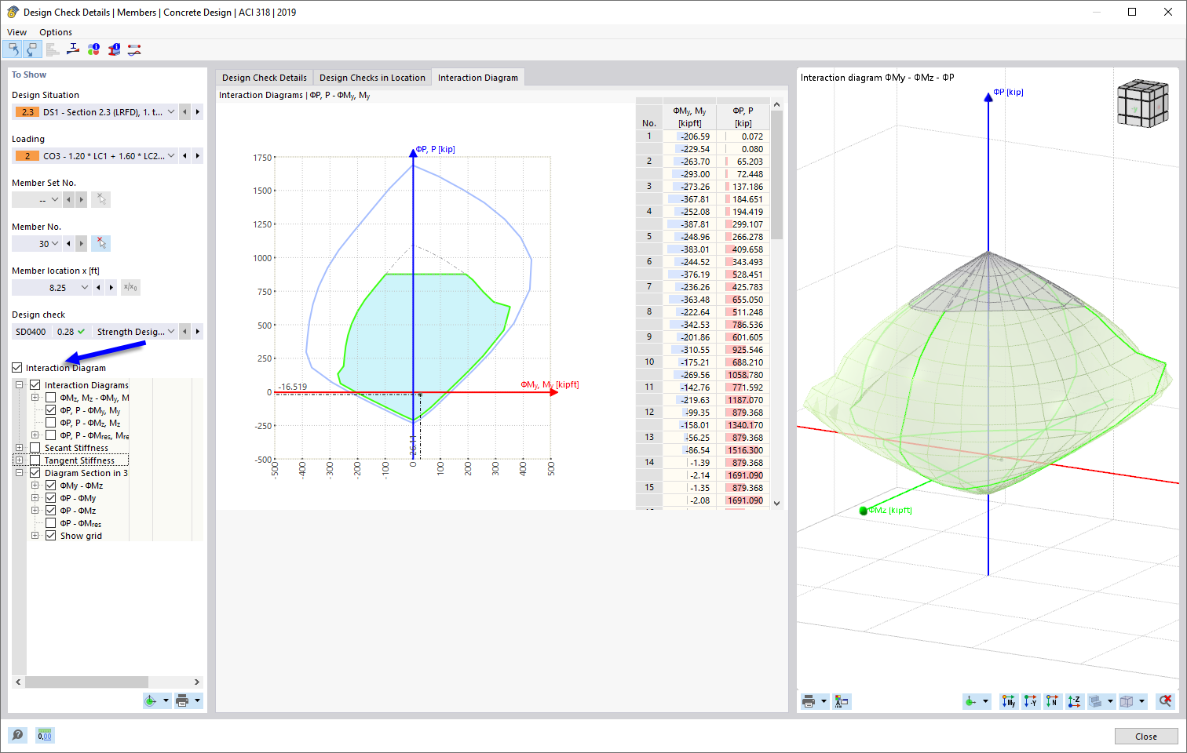Open the Member location x dropdown
The image size is (1187, 753).
point(85,288)
